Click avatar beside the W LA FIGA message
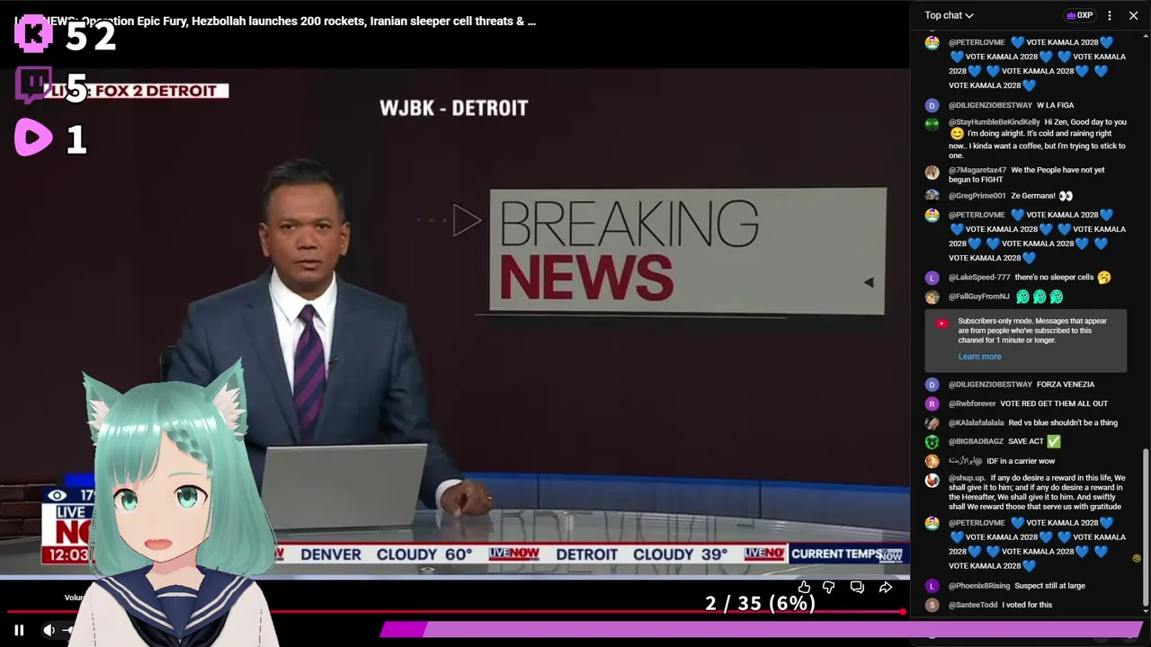 [932, 106]
